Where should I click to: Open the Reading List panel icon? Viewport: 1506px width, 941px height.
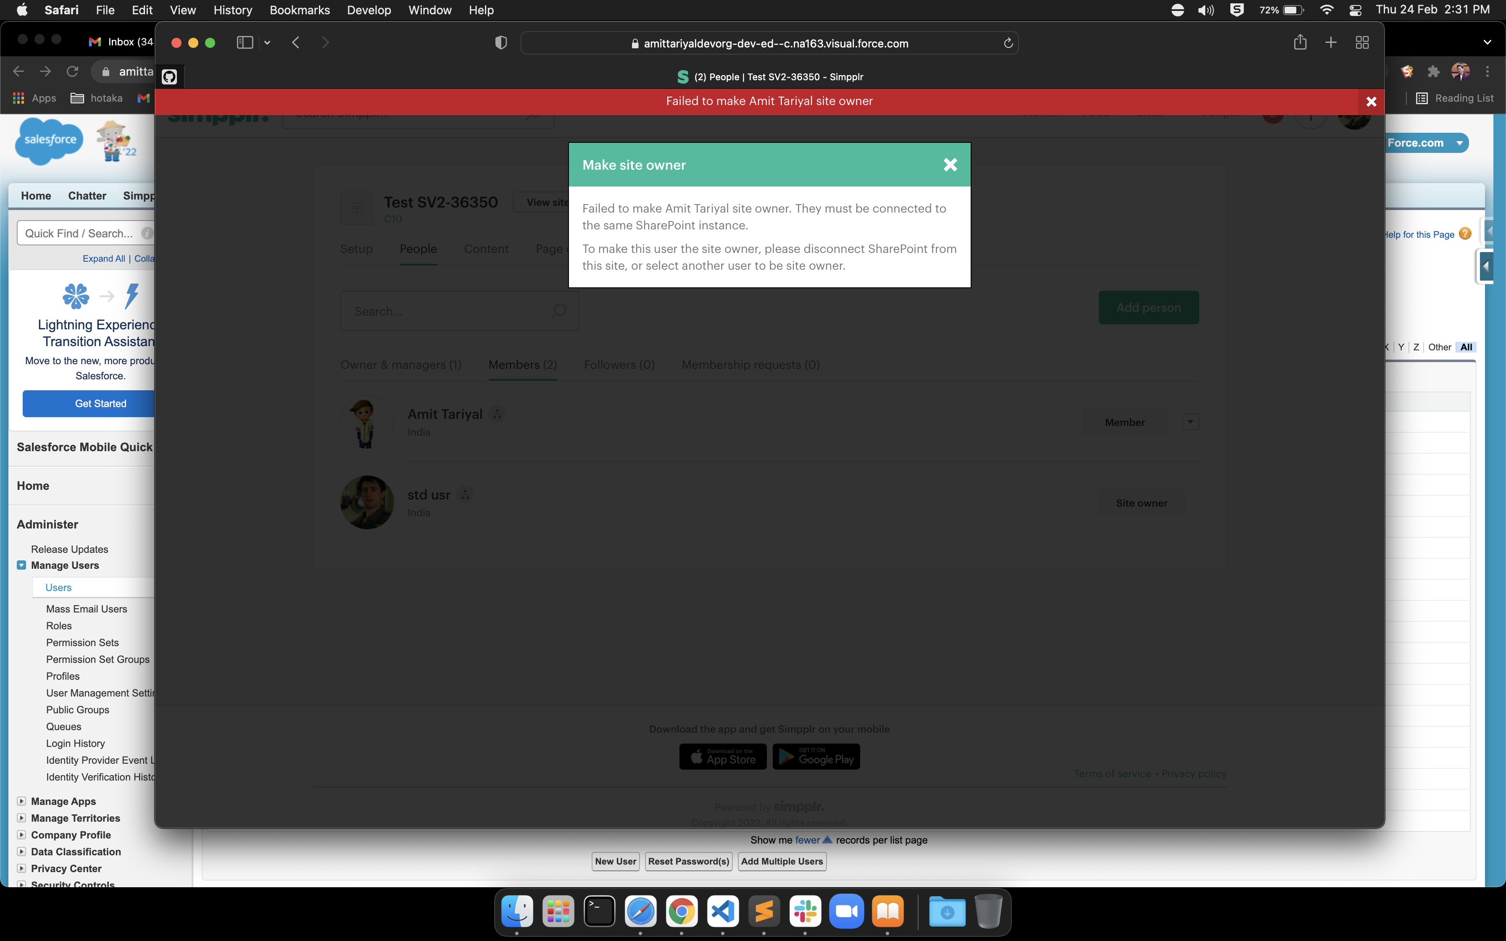click(x=1423, y=98)
